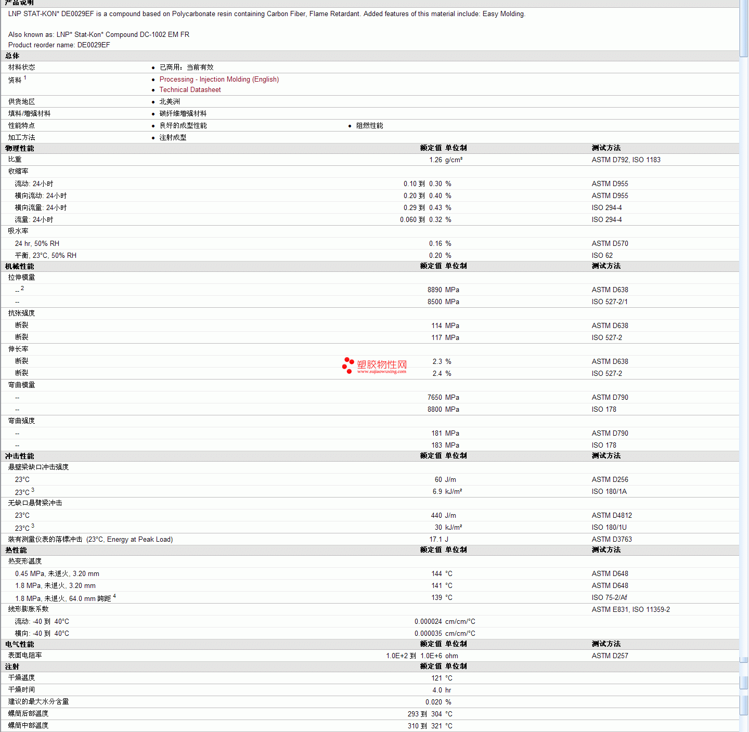Click the 热性能 section header
The image size is (749, 732).
tap(16, 551)
